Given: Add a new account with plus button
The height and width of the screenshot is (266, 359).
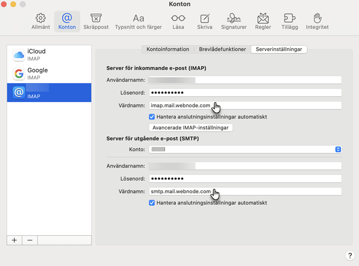Looking at the screenshot, I should click(x=14, y=240).
